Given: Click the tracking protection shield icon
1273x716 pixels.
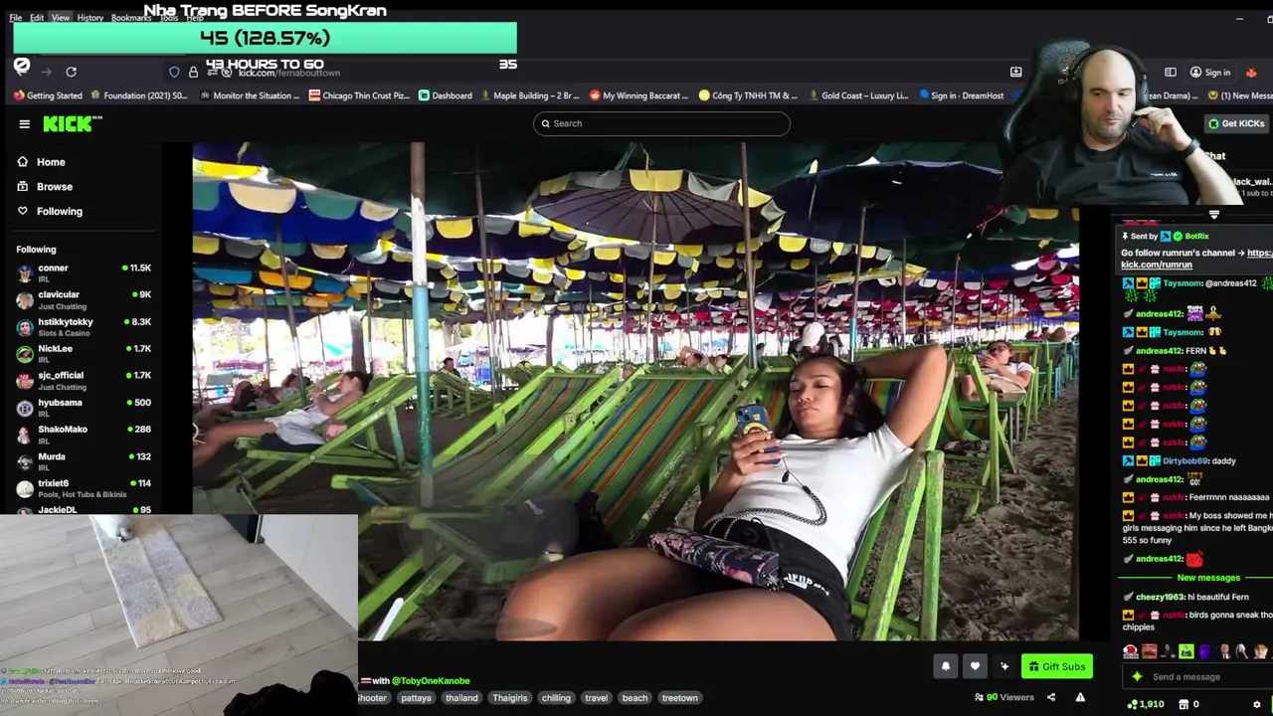Looking at the screenshot, I should coord(174,72).
